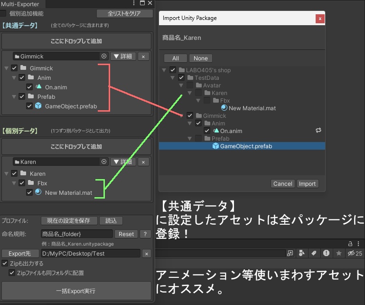
Task: Open the 詳細 dropdown for Karen
Action: click(x=123, y=162)
